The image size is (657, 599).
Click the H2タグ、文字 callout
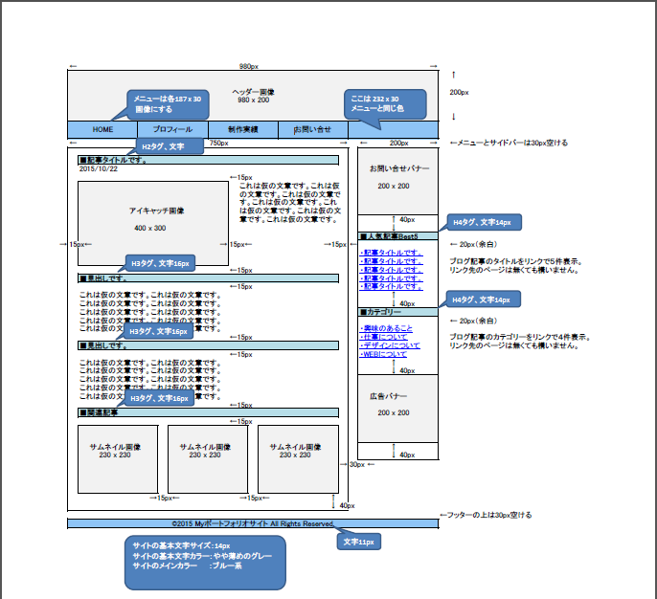pyautogui.click(x=170, y=146)
